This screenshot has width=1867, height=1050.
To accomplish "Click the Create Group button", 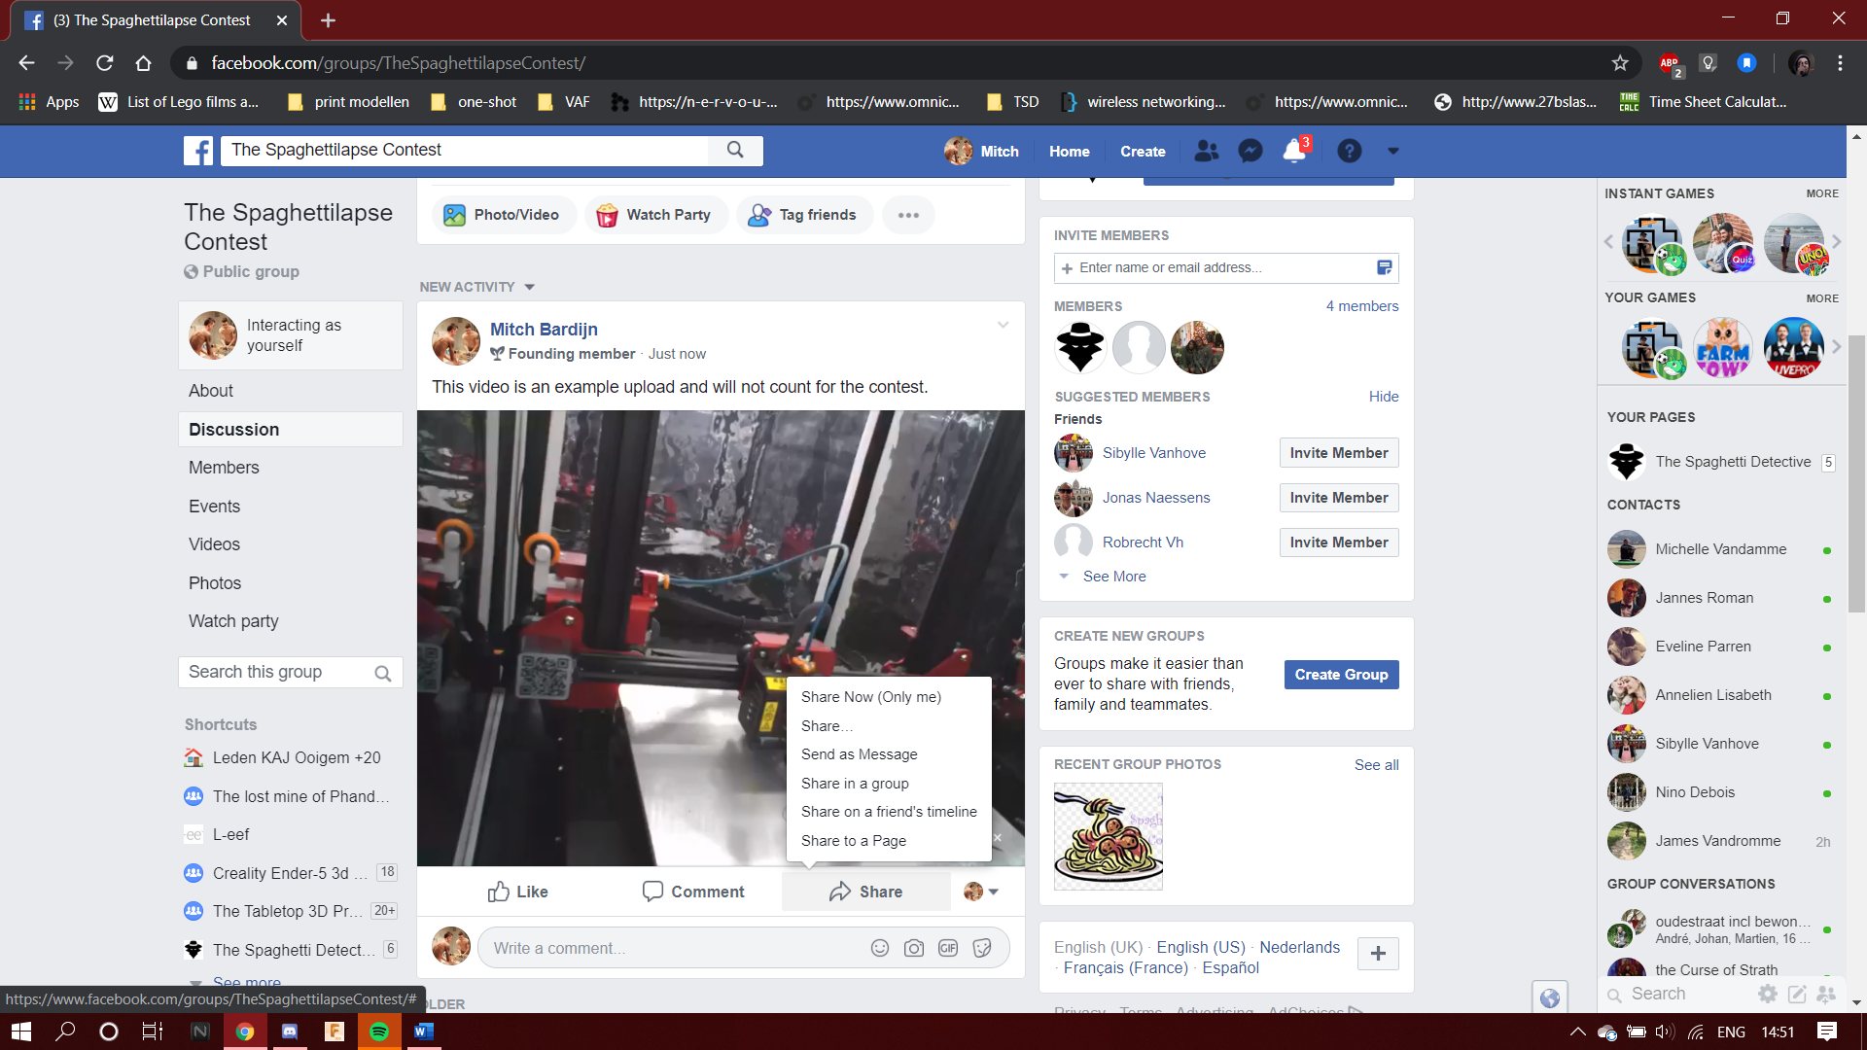I will point(1341,675).
